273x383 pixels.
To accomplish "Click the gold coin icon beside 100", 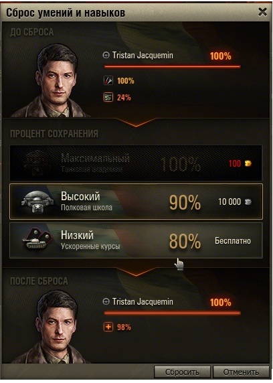I will pyautogui.click(x=248, y=163).
